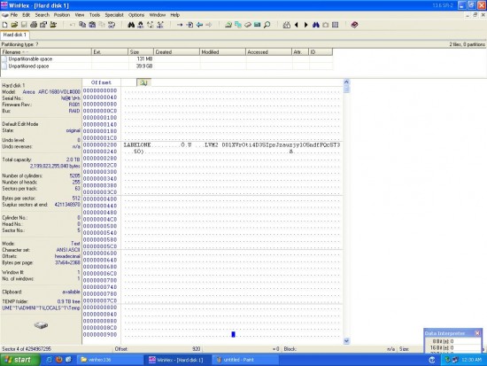Select the Hard disk 1 tab
This screenshot has width=487, height=366.
coord(14,35)
